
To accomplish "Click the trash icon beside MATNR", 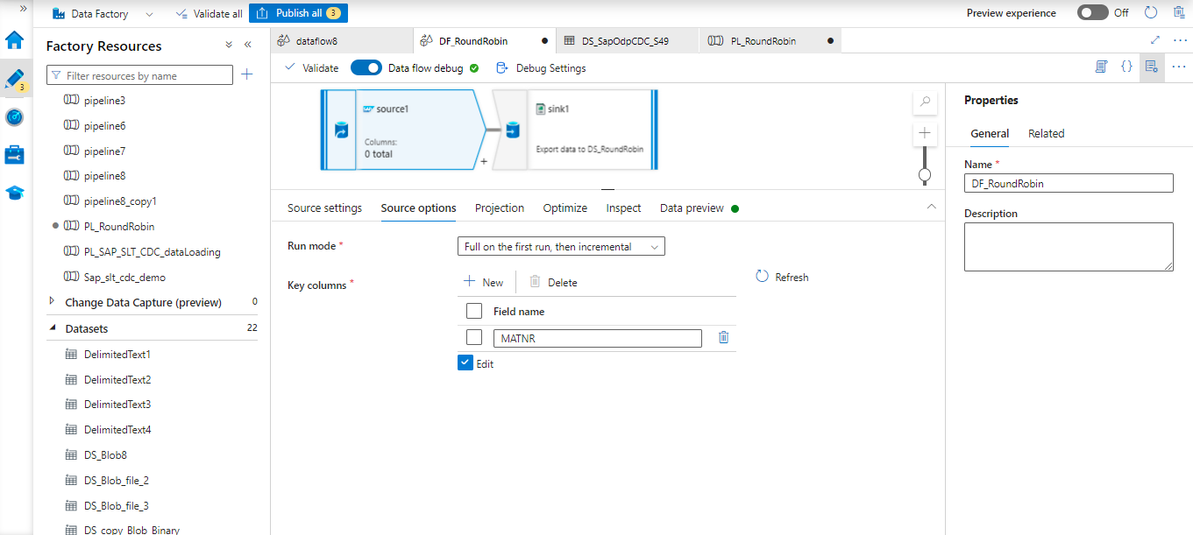I will click(x=723, y=337).
